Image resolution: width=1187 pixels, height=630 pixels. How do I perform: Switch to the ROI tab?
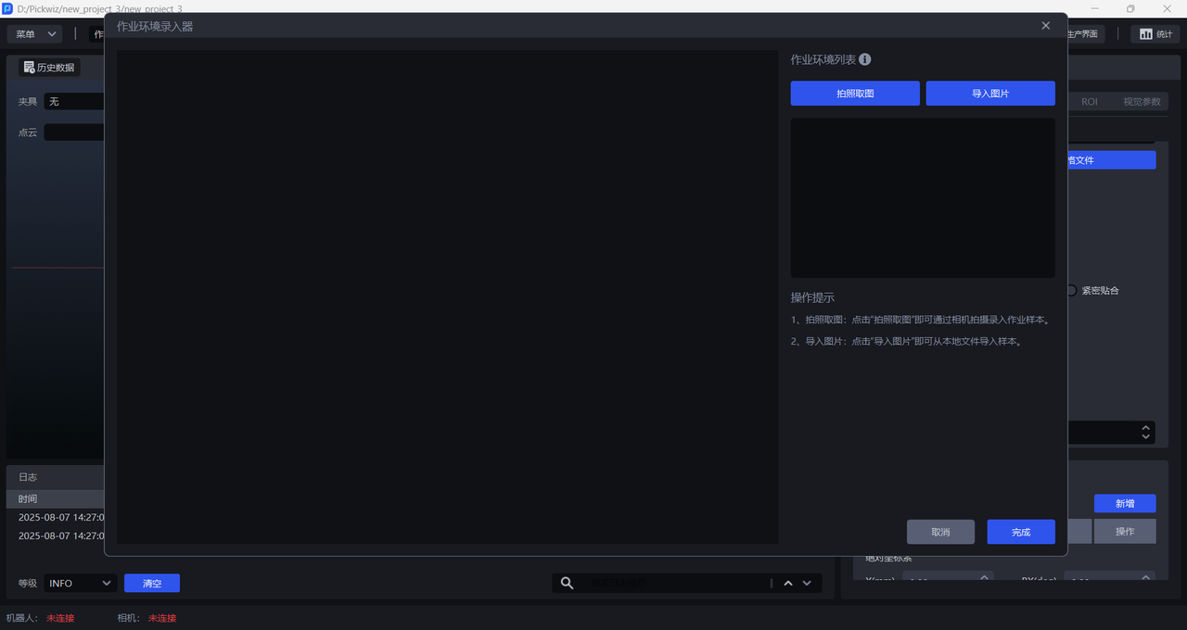click(1090, 102)
